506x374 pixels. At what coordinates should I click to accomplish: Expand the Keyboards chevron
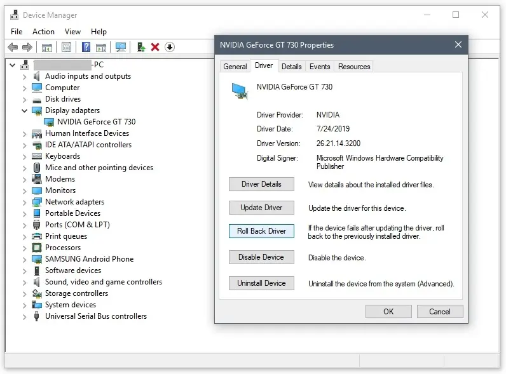pyautogui.click(x=25, y=157)
